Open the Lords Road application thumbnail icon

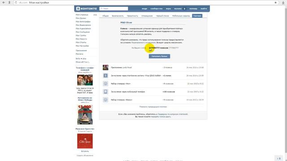(x=105, y=68)
